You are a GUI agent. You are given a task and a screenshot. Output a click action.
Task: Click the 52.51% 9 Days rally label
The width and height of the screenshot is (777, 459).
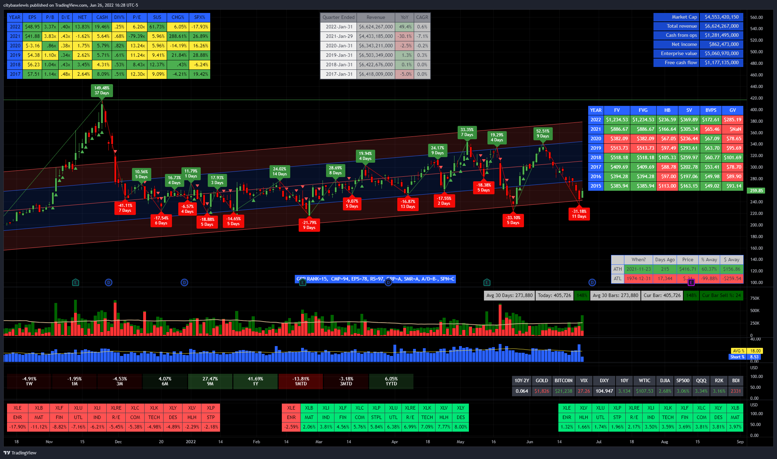coord(543,134)
